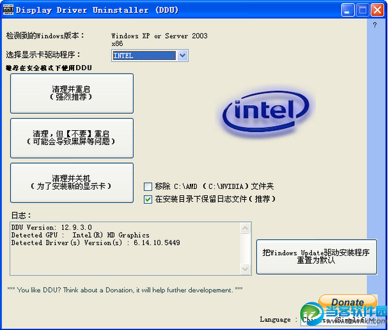The height and width of the screenshot is (330, 388).
Task: Click the Intel logo image
Action: (266, 112)
